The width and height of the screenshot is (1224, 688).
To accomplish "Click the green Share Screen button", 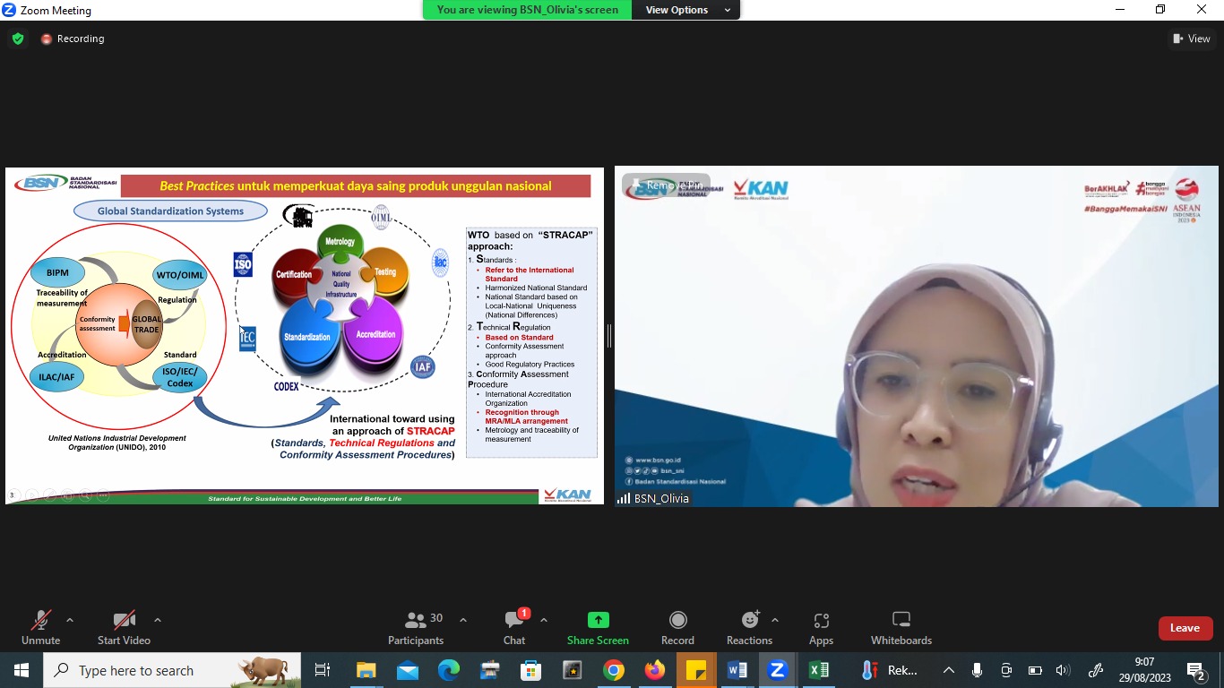I will [598, 628].
